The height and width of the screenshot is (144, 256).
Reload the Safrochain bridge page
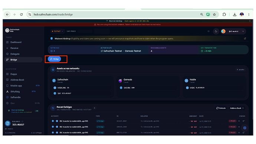tap(22, 14)
